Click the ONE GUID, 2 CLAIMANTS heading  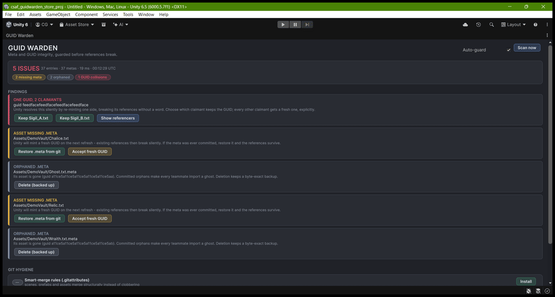pyautogui.click(x=38, y=100)
